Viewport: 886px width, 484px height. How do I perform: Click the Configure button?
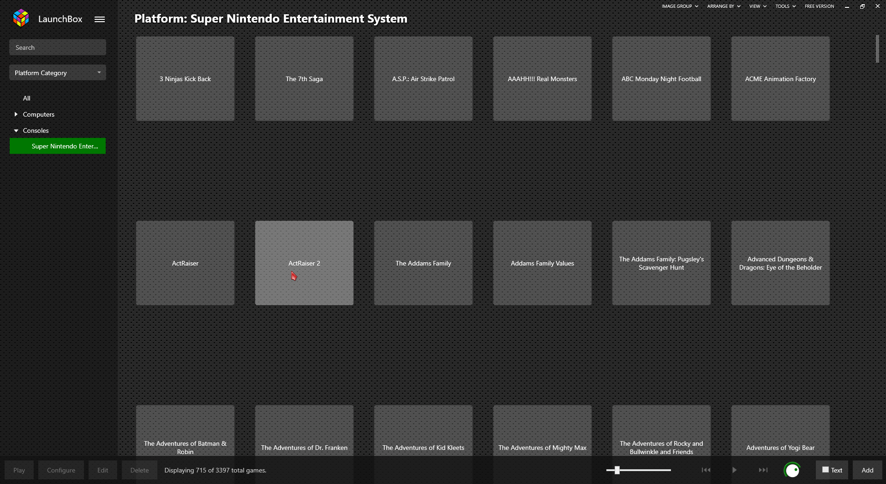tap(61, 470)
